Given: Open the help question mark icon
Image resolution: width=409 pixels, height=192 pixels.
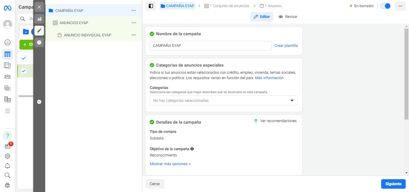Looking at the screenshot, I should (7, 135).
